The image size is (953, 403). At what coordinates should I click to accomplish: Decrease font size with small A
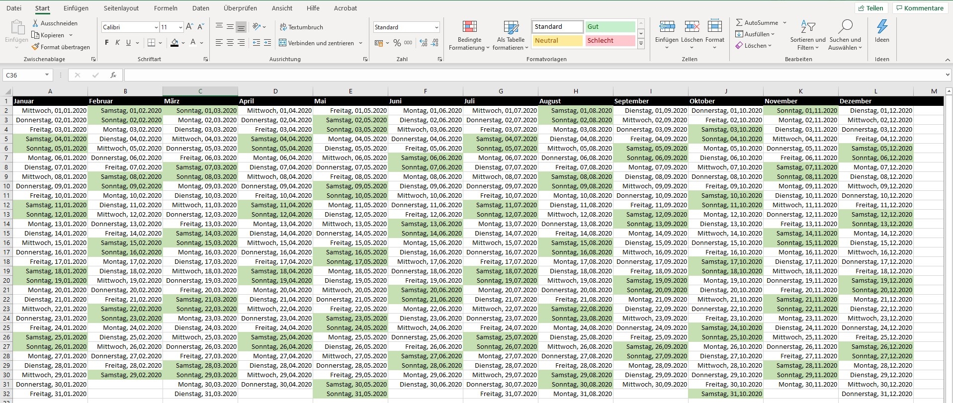tap(201, 27)
